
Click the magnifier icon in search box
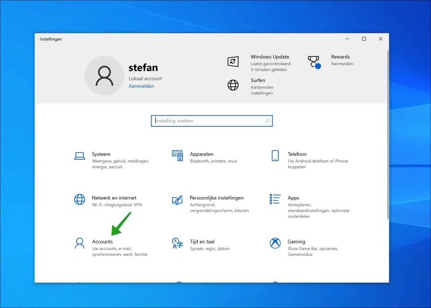pyautogui.click(x=267, y=121)
